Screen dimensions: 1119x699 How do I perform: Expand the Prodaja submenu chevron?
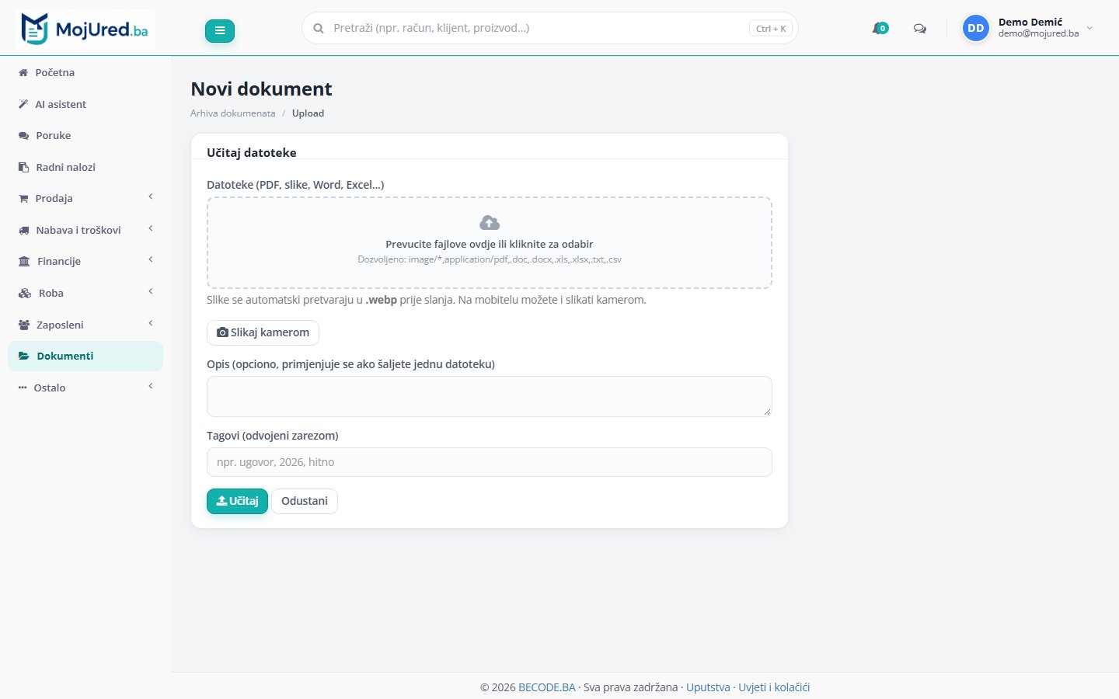(x=151, y=197)
